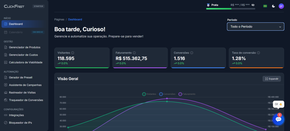The image size is (290, 131).
Task: Open Rastreador de Visitas in sidebar
Action: [x=22, y=93]
